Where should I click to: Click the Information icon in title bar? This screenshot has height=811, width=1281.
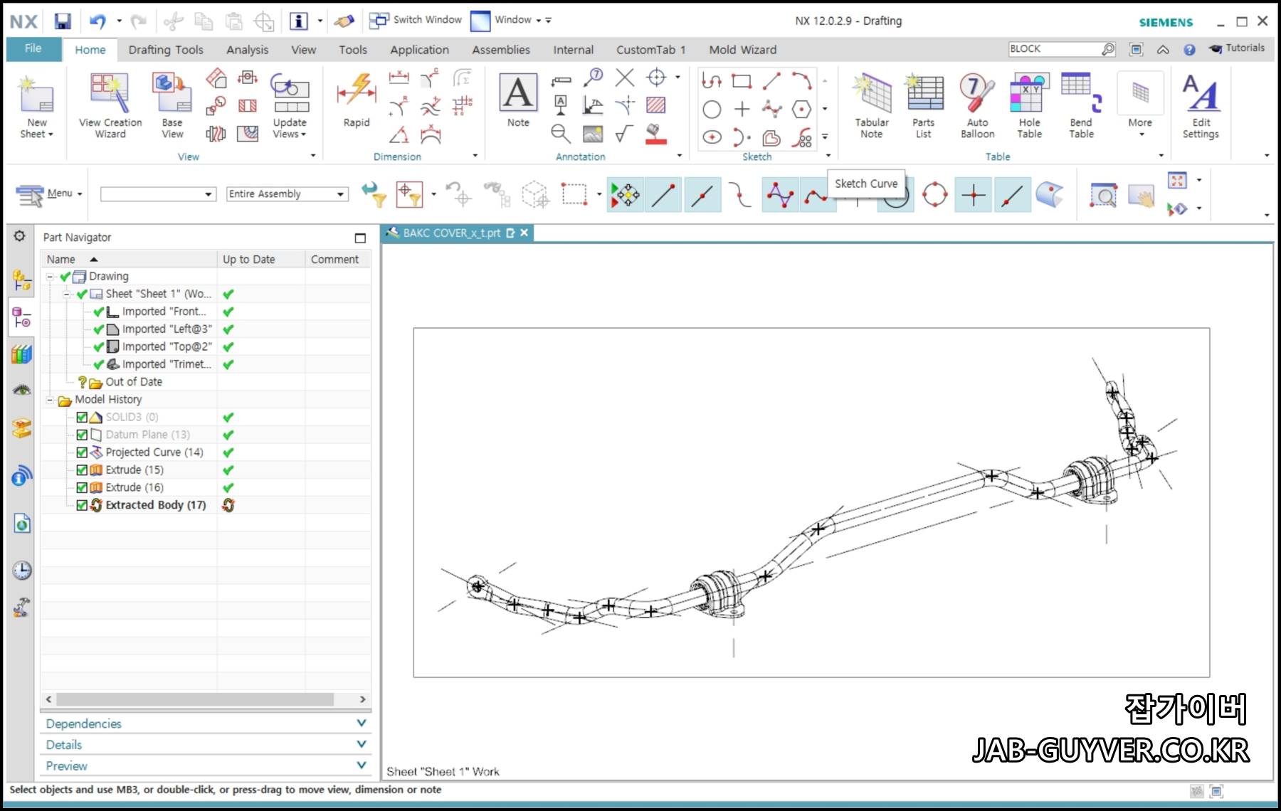pos(299,21)
